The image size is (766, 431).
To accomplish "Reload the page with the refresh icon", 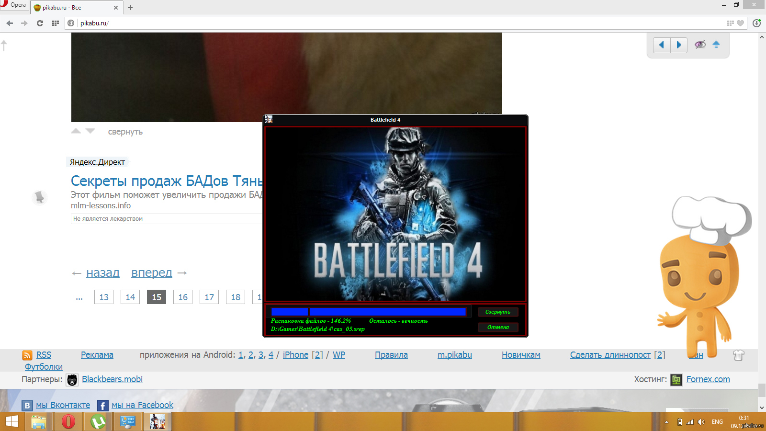I will point(40,23).
